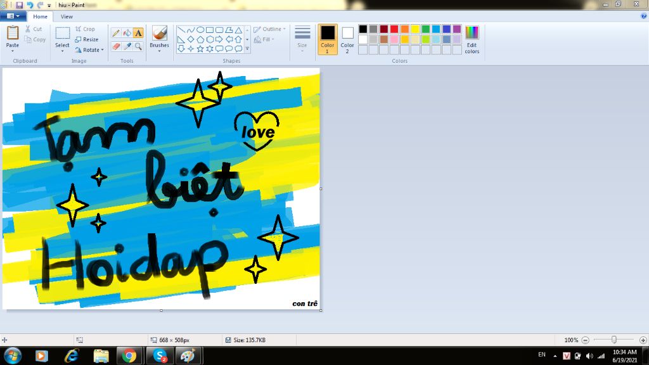Activate the Color 1 button
This screenshot has width=649, height=365.
click(x=328, y=39)
